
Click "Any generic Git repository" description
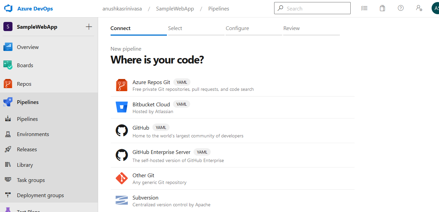point(159,182)
